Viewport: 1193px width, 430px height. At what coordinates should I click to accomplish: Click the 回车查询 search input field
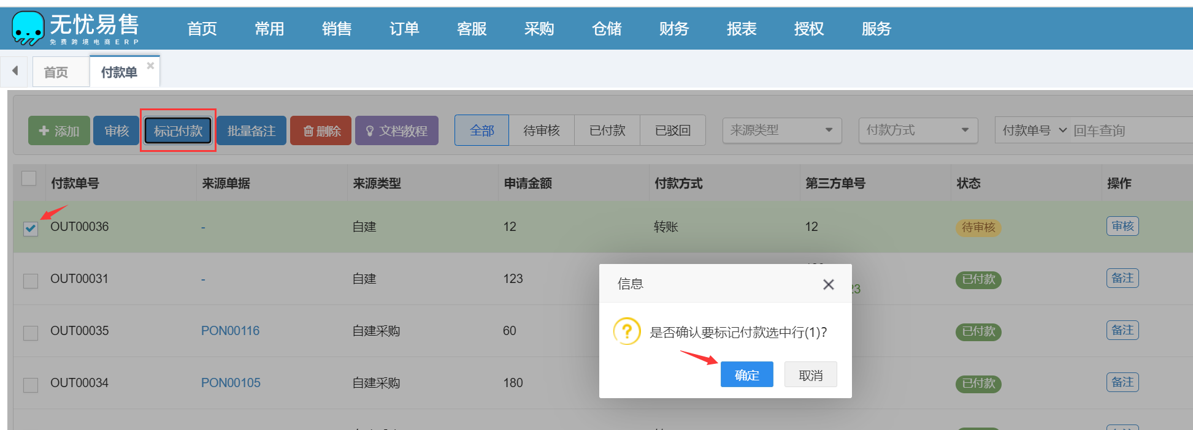click(1129, 130)
